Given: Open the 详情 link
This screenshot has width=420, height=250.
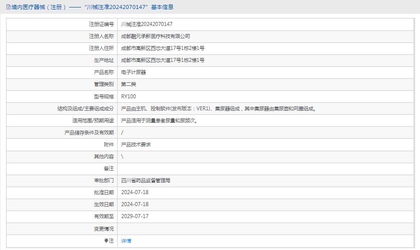Looking at the screenshot, I should coord(126,241).
